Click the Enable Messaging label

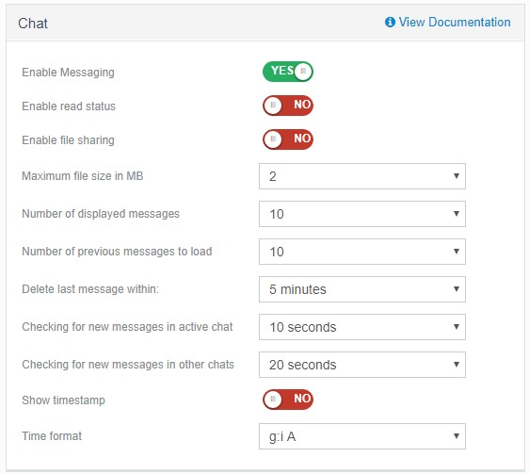coord(68,73)
